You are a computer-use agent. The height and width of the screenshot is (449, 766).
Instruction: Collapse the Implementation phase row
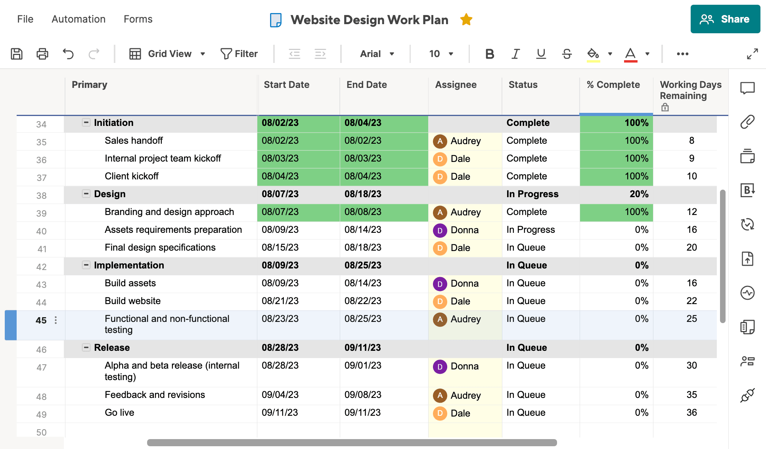coord(86,265)
